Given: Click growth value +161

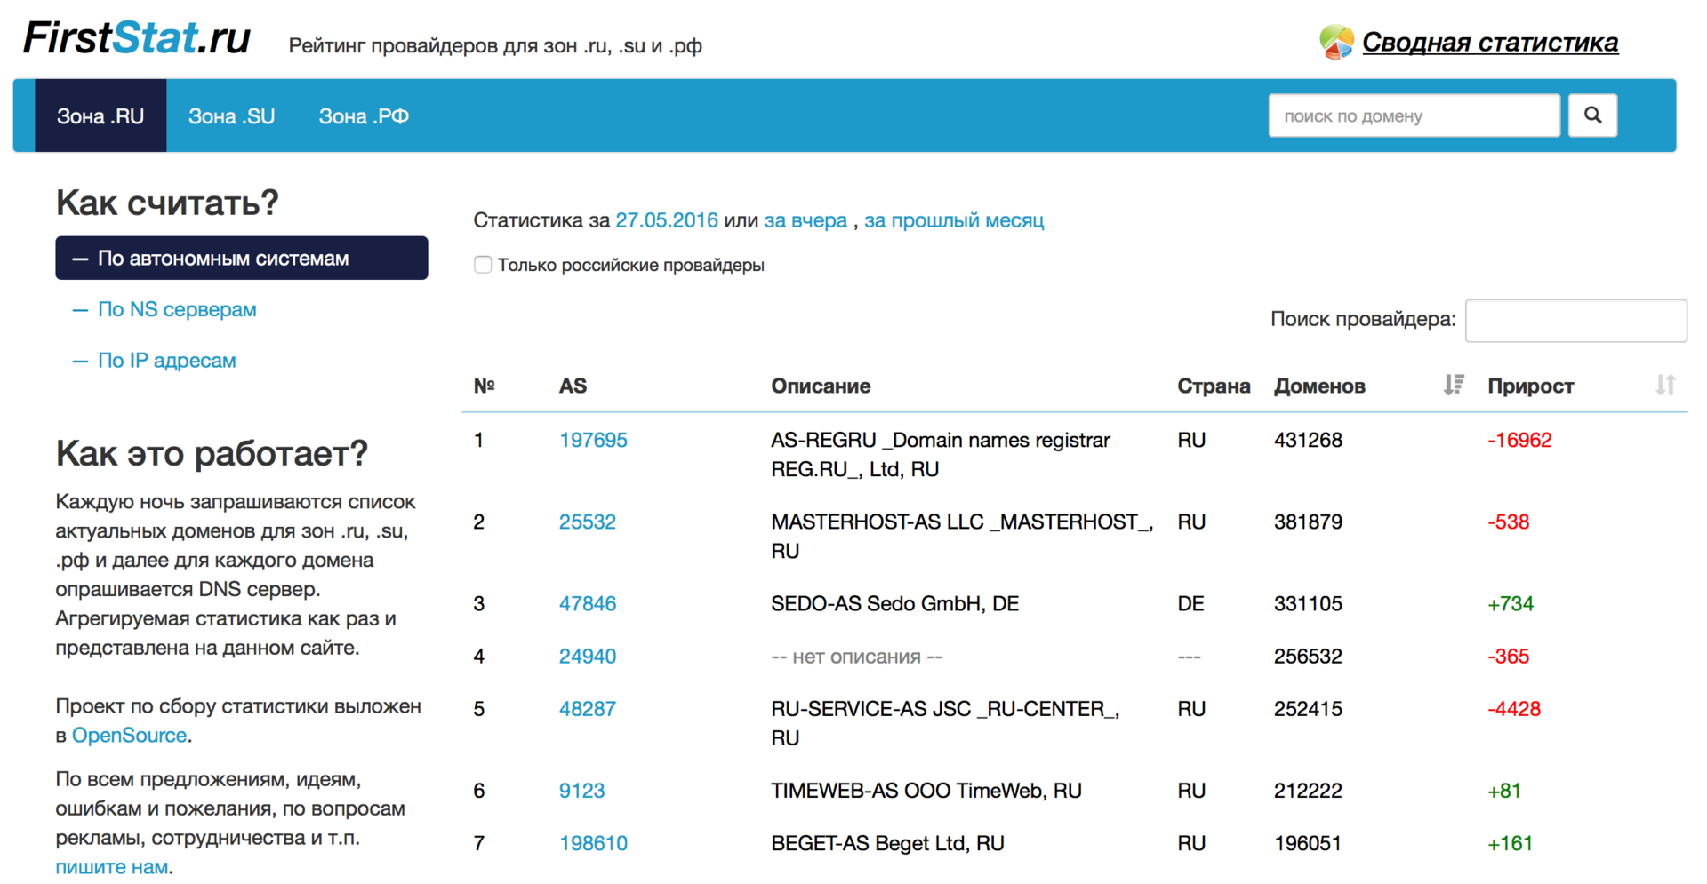Looking at the screenshot, I should click(1511, 842).
